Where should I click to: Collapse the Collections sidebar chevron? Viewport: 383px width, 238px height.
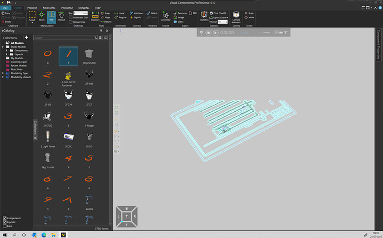(x=35, y=138)
